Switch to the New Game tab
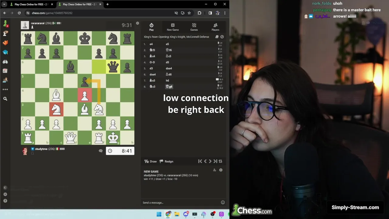Image resolution: width=389 pixels, height=219 pixels. pyautogui.click(x=173, y=27)
